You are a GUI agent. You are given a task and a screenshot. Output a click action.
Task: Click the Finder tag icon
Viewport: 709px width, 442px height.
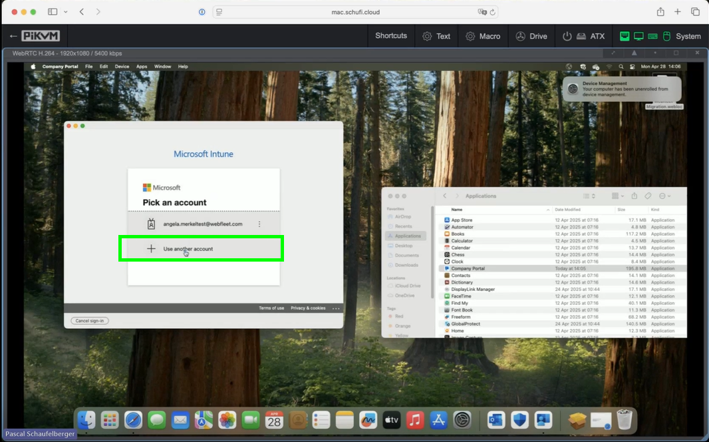(x=648, y=196)
